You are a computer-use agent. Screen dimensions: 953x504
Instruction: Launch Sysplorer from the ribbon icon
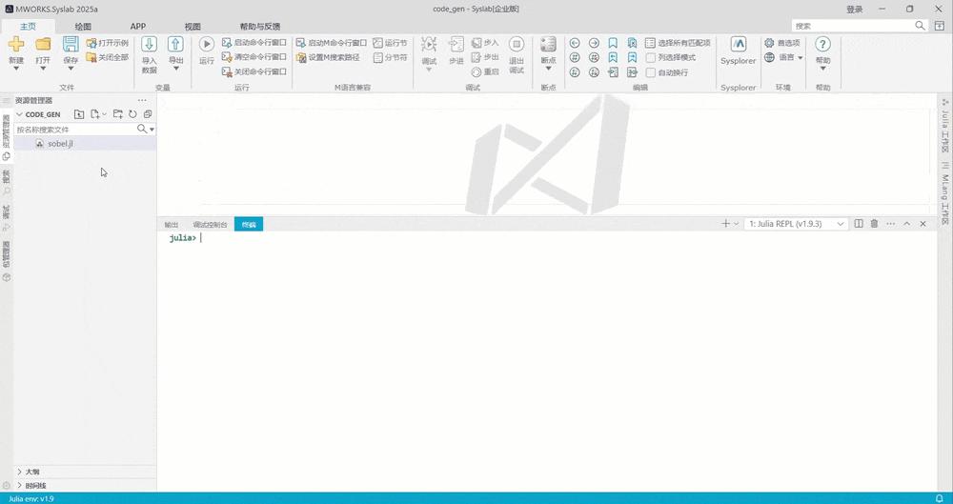(x=739, y=45)
